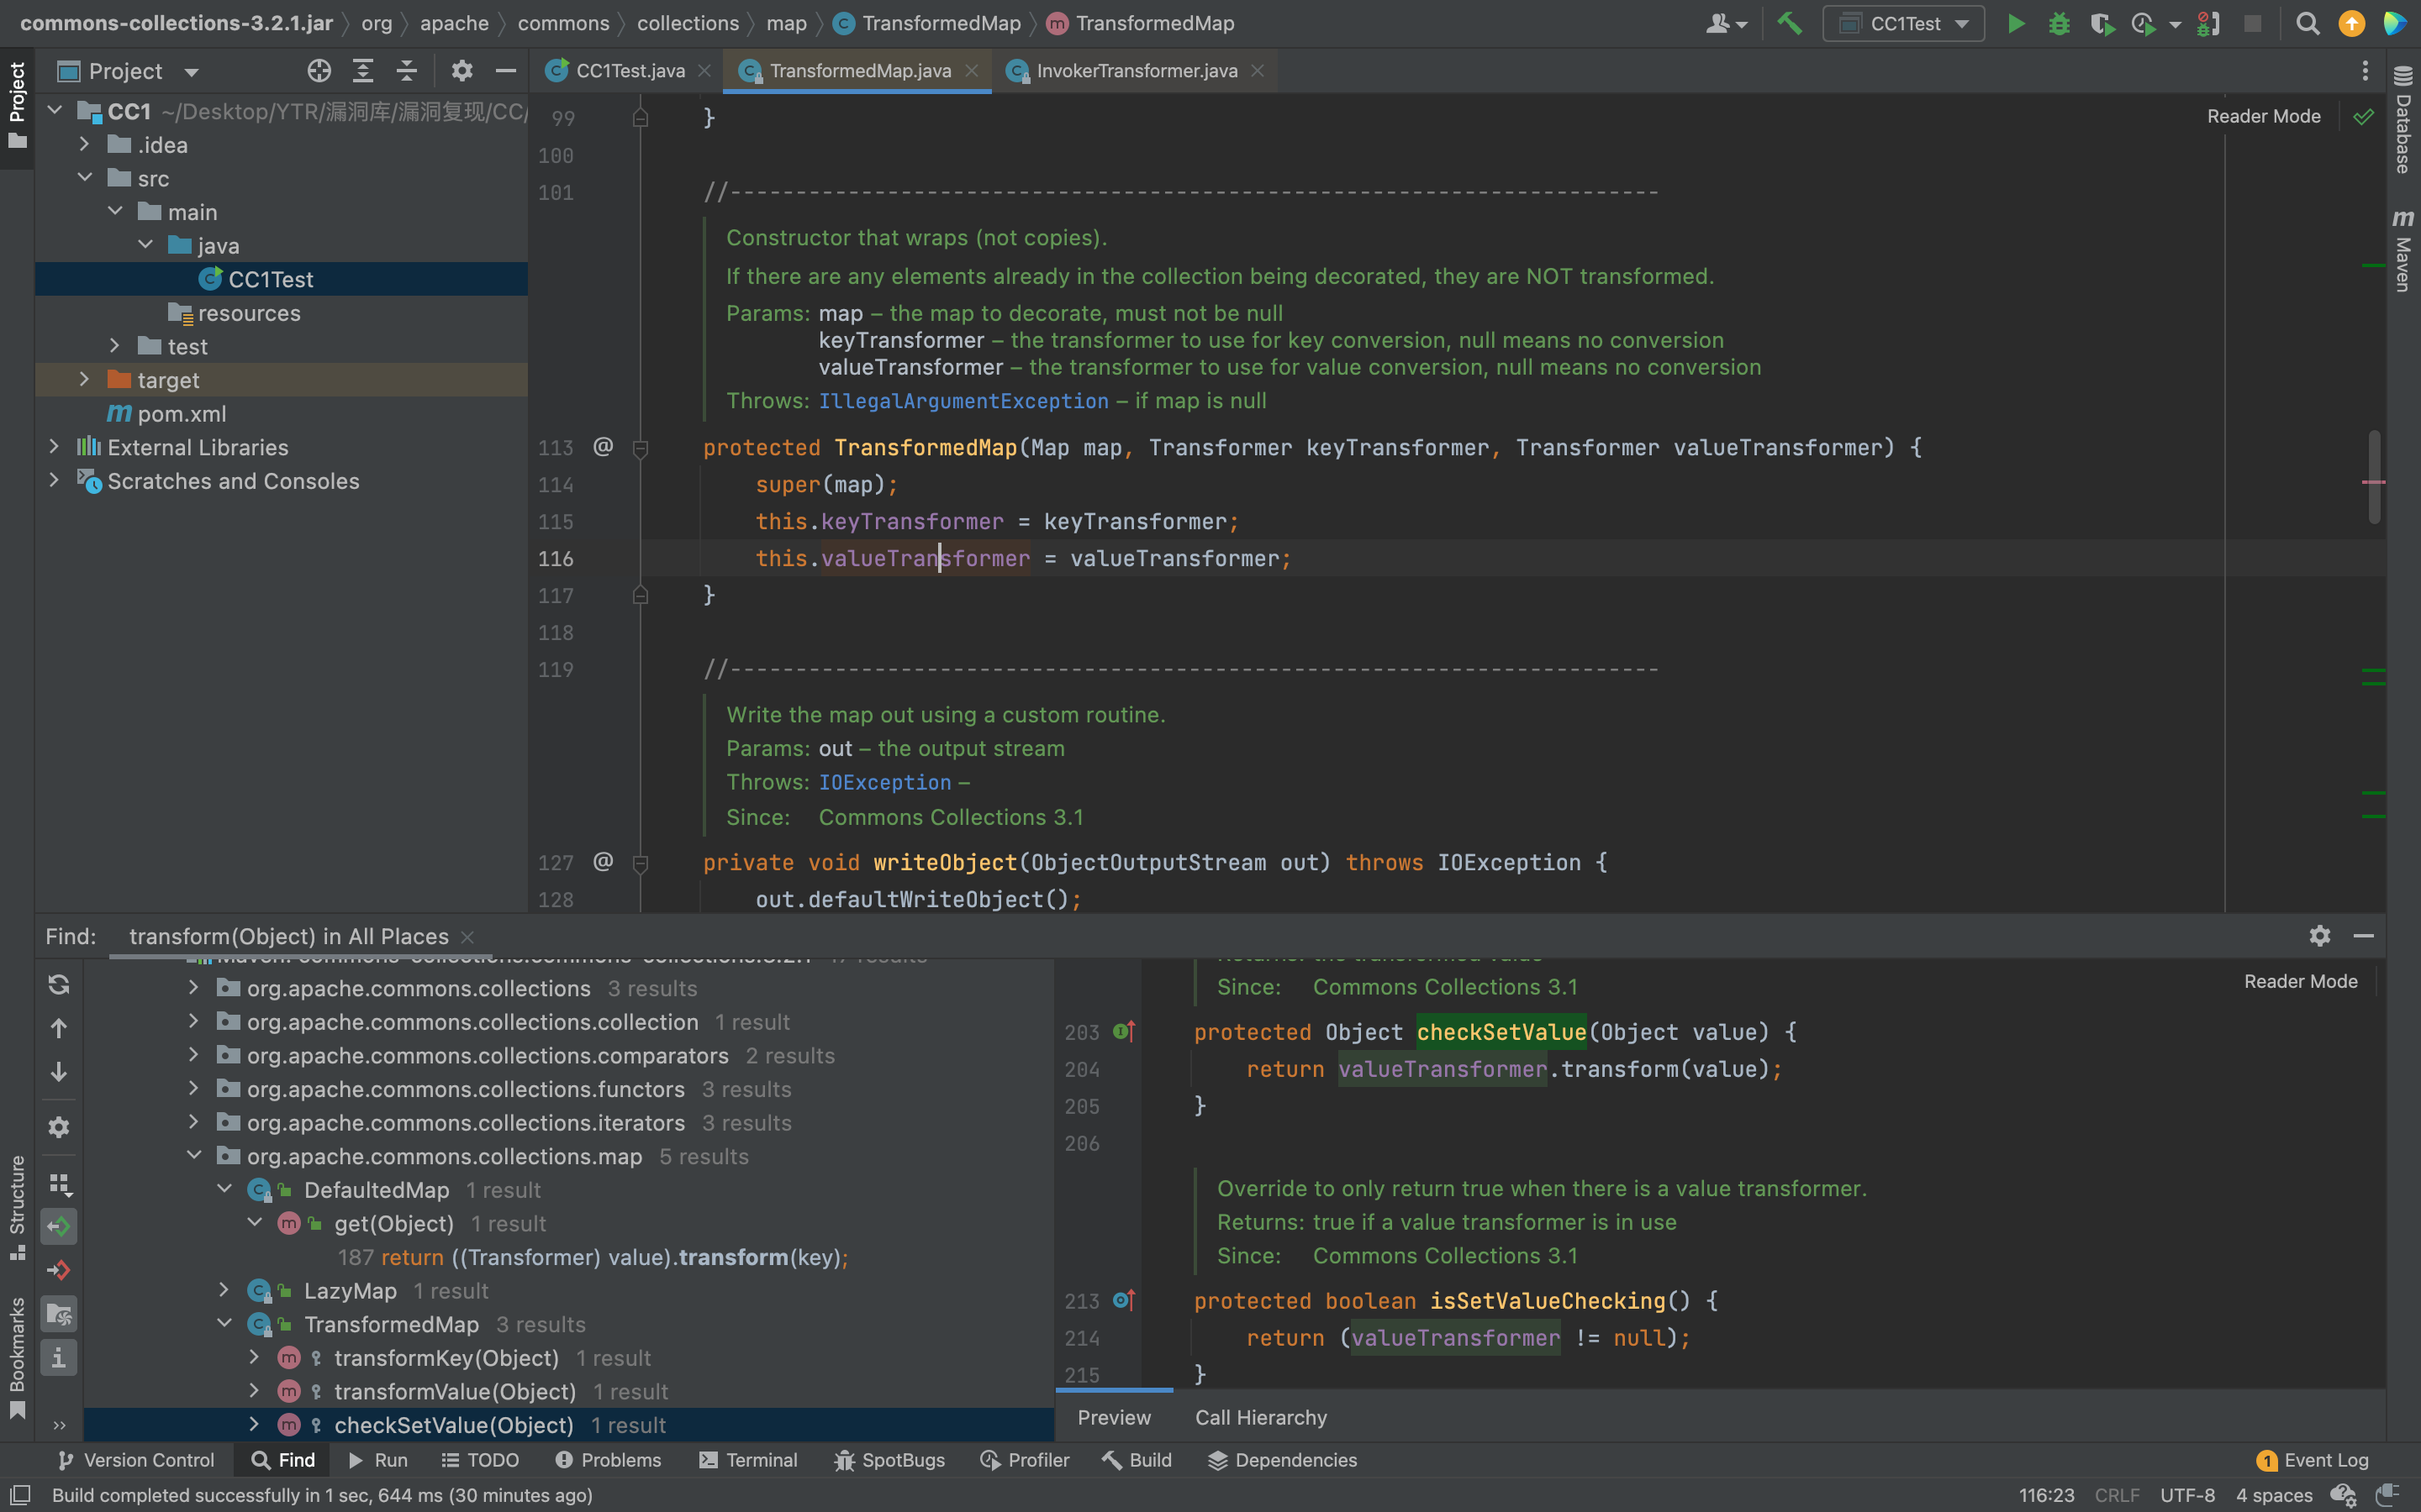
Task: Toggle the Structure side tool window
Action: pos(17,1208)
